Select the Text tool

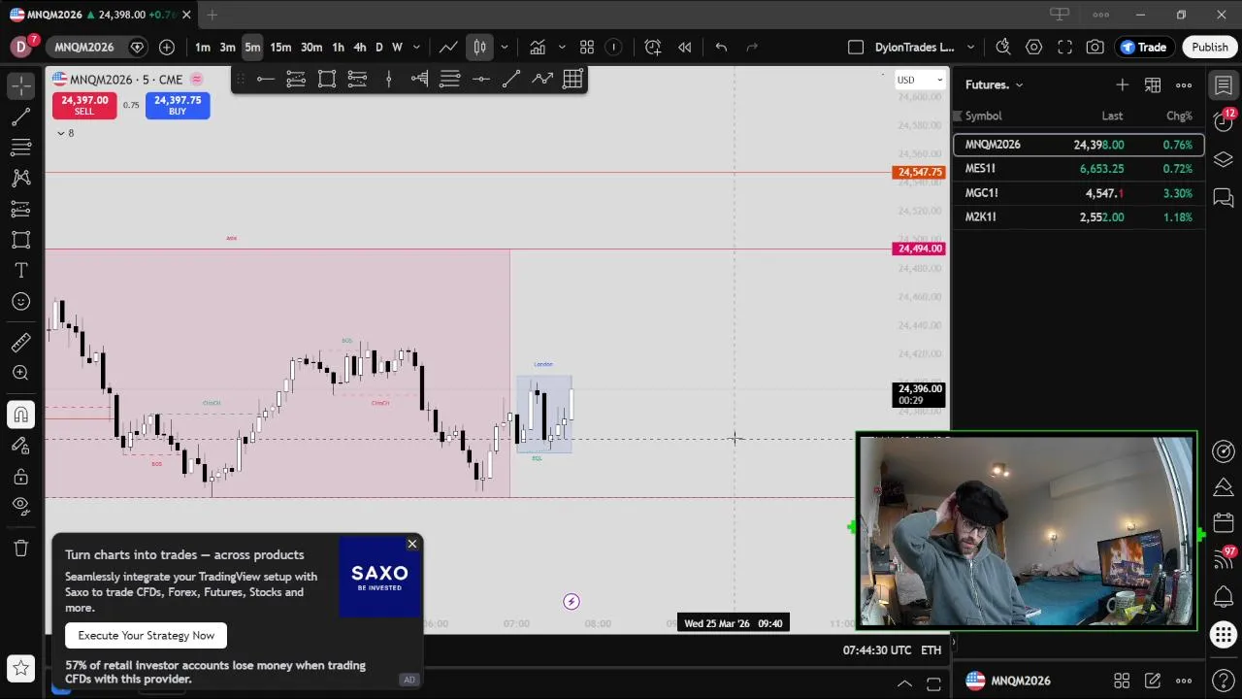point(20,271)
